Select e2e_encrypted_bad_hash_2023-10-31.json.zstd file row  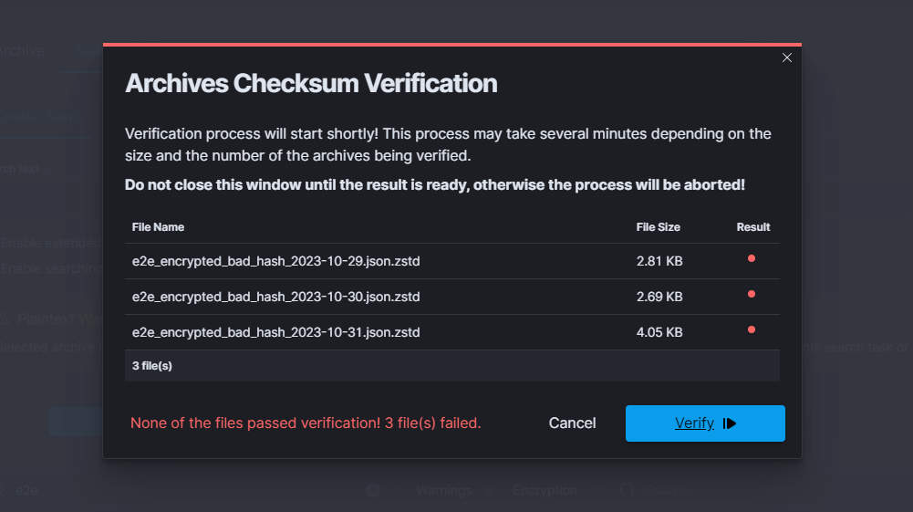(x=275, y=333)
